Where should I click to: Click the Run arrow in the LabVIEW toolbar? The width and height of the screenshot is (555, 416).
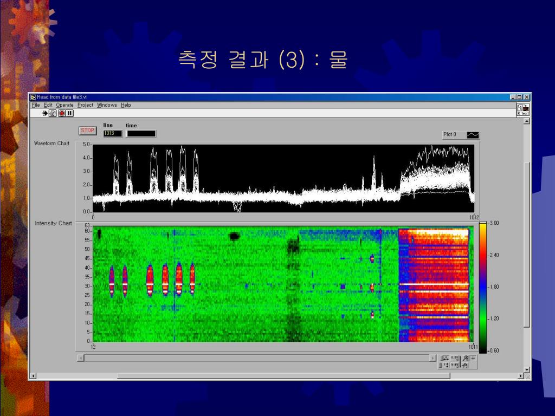[x=44, y=113]
